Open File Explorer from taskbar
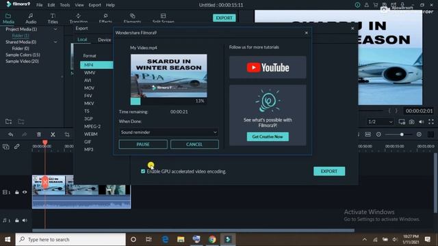This screenshot has height=246, width=438. click(181, 239)
